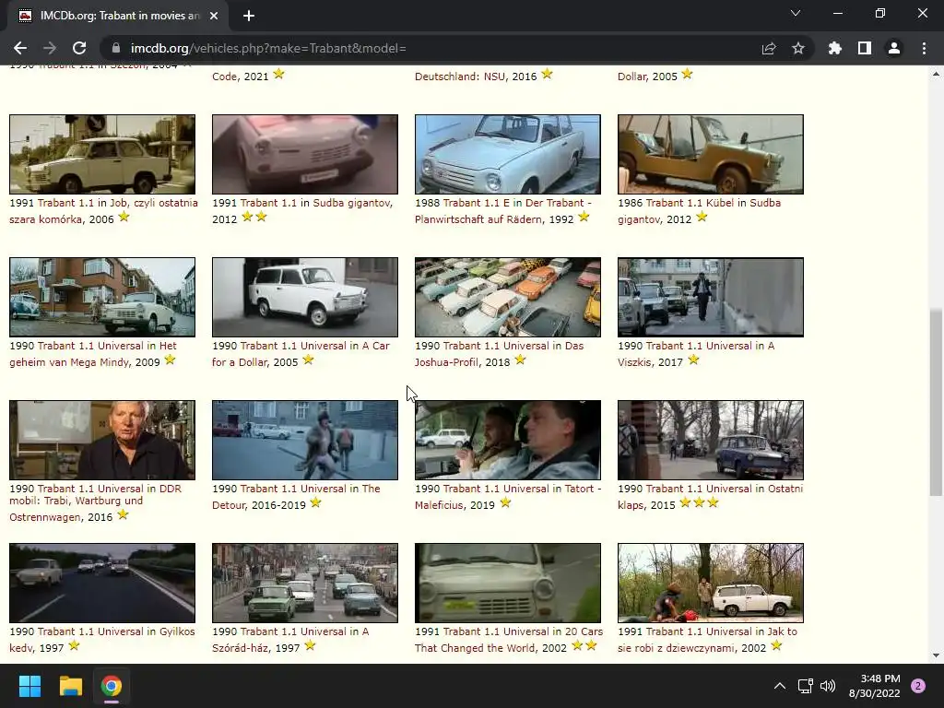Toggle the Chrome side panel
Viewport: 944px width, 708px height.
[x=865, y=48]
